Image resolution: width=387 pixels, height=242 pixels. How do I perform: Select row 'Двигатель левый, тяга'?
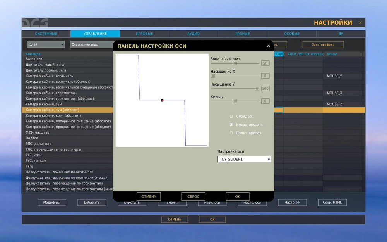(x=67, y=65)
